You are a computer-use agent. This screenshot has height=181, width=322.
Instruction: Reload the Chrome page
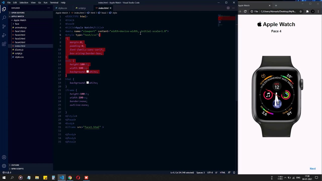click(x=245, y=11)
